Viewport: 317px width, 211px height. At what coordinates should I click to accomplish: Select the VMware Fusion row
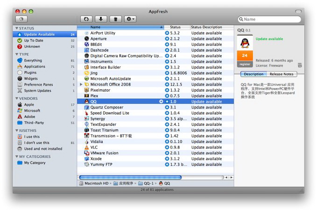pyautogui.click(x=155, y=153)
